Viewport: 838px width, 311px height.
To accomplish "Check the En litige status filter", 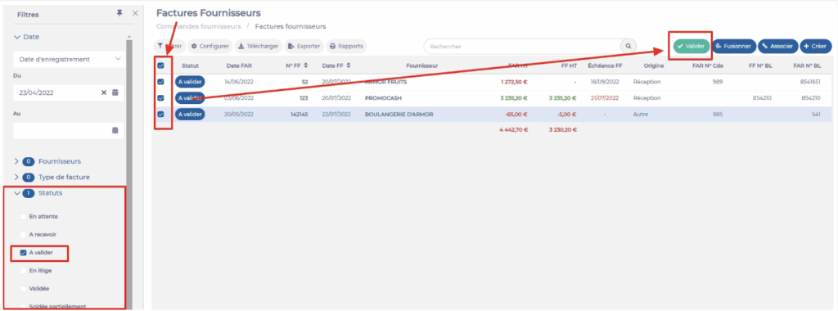I will click(23, 271).
